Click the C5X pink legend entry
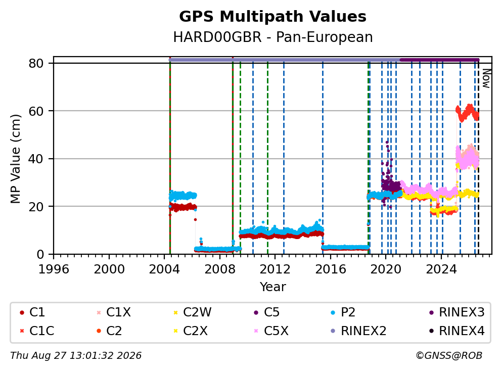Screen dimensions: 502x371 tap(271, 331)
